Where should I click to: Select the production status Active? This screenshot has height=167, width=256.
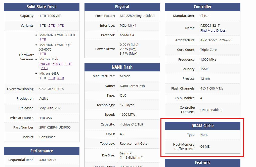(x=44, y=98)
